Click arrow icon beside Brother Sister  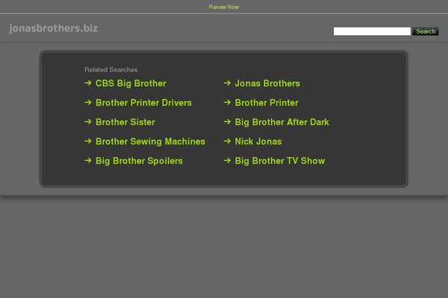pos(88,121)
